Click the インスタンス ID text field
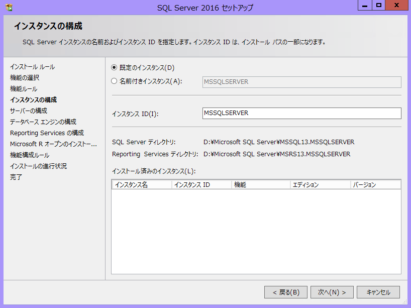Viewport: 411px width, 308px height. click(x=301, y=113)
